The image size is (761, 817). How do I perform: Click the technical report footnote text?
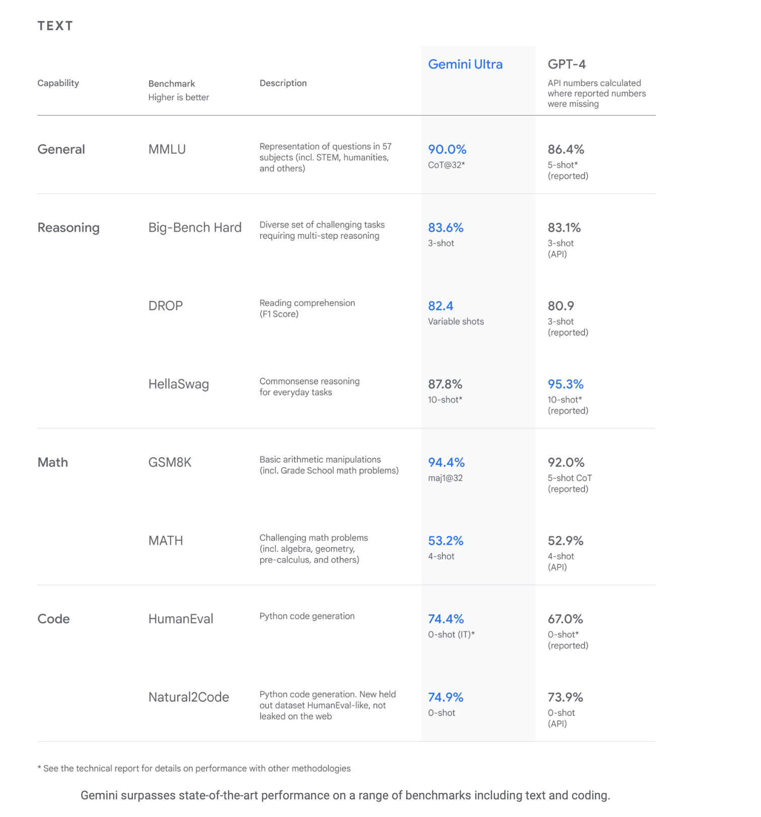point(194,769)
